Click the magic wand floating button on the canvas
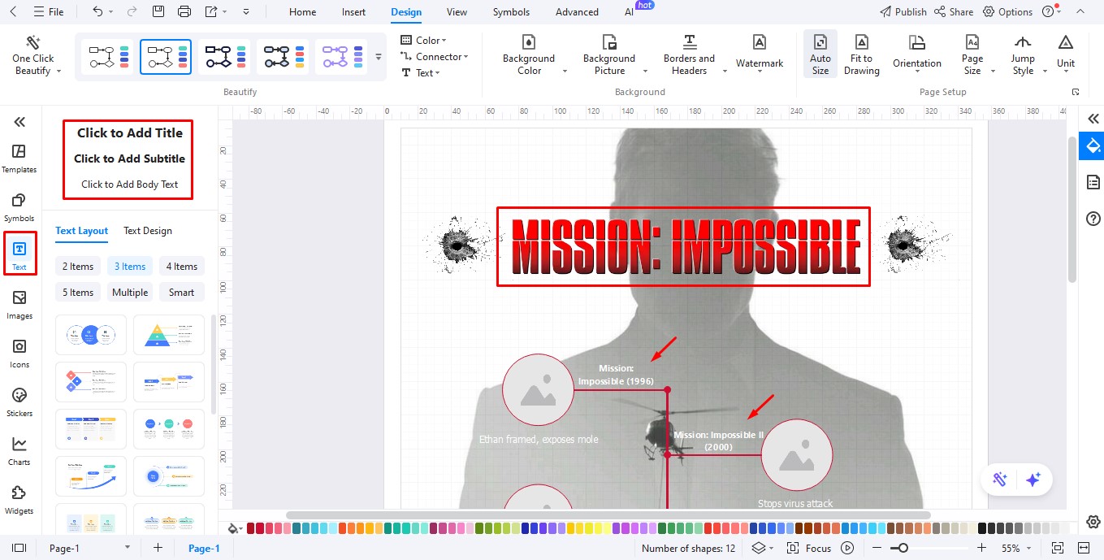The image size is (1104, 560). coord(1000,480)
